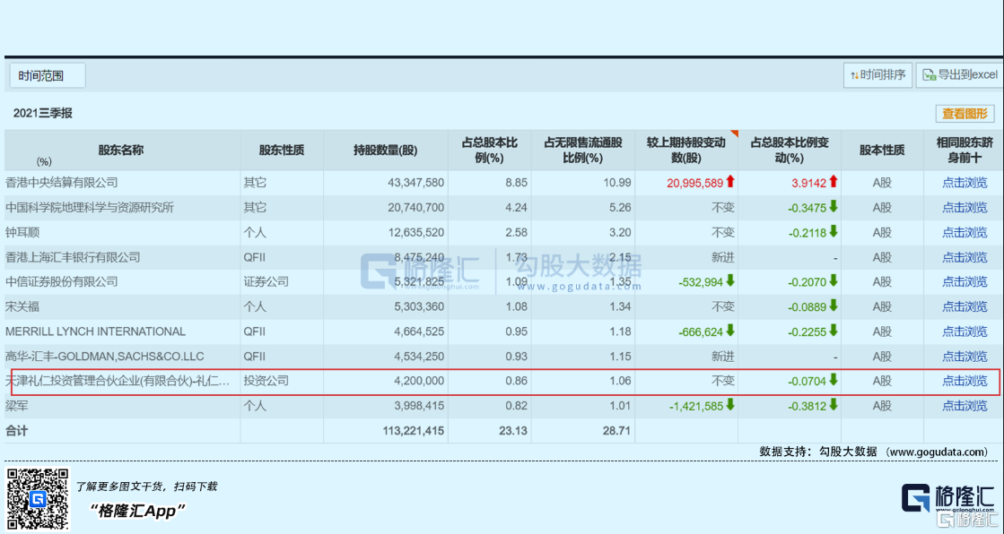Viewport: 1004px width, 534px height.
Task: Sort the table with 时间排序
Action: (x=877, y=75)
